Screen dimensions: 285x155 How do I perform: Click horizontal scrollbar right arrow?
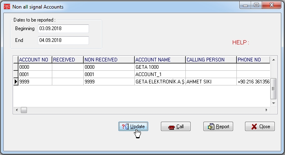(267, 110)
